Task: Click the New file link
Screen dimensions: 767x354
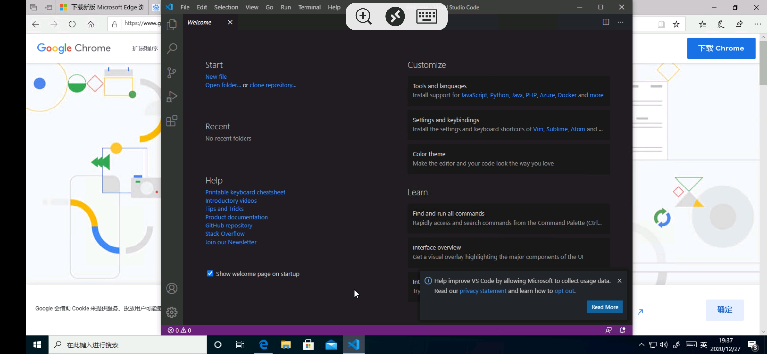Action: click(x=216, y=76)
